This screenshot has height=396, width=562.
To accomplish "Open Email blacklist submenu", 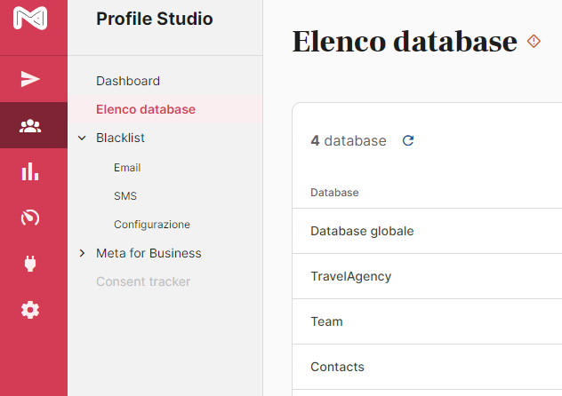I will pyautogui.click(x=127, y=168).
